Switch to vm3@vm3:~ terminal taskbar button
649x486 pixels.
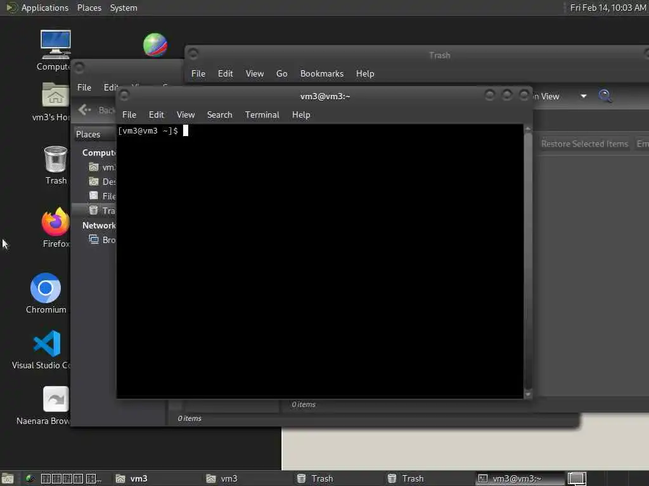click(x=520, y=478)
